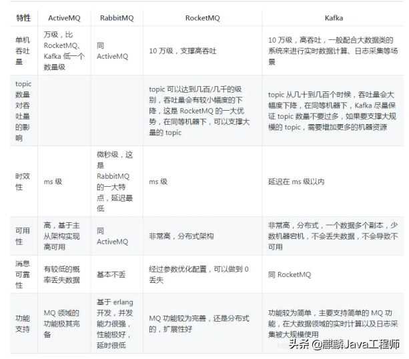Click cell starting topic 从几十到几百个时候

tap(332, 111)
